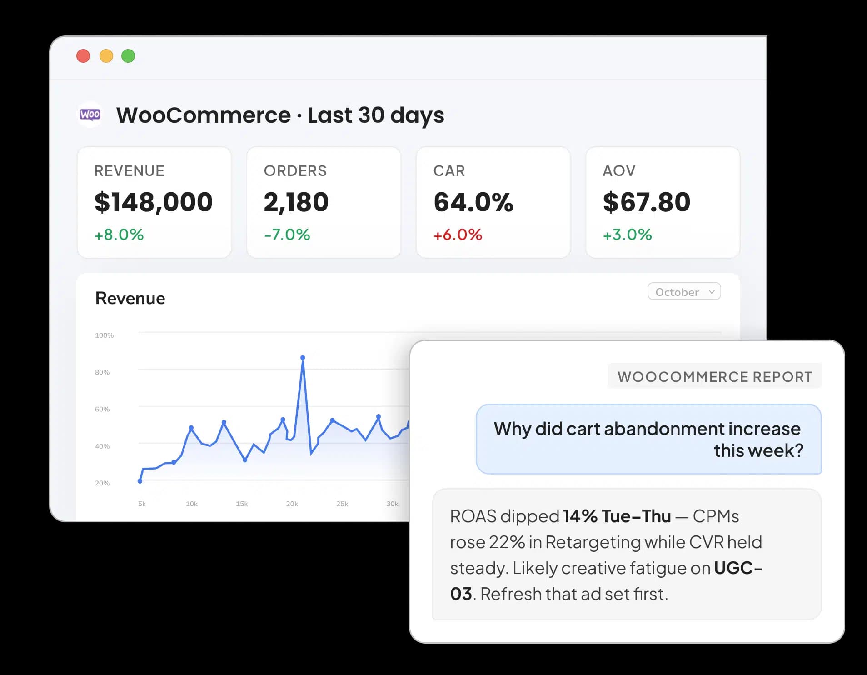The image size is (867, 675).
Task: Click the cart abandonment question bubble
Action: pos(648,439)
